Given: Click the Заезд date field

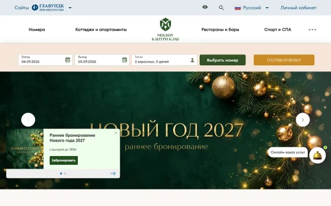Looking at the screenshot, I should click(45, 60).
